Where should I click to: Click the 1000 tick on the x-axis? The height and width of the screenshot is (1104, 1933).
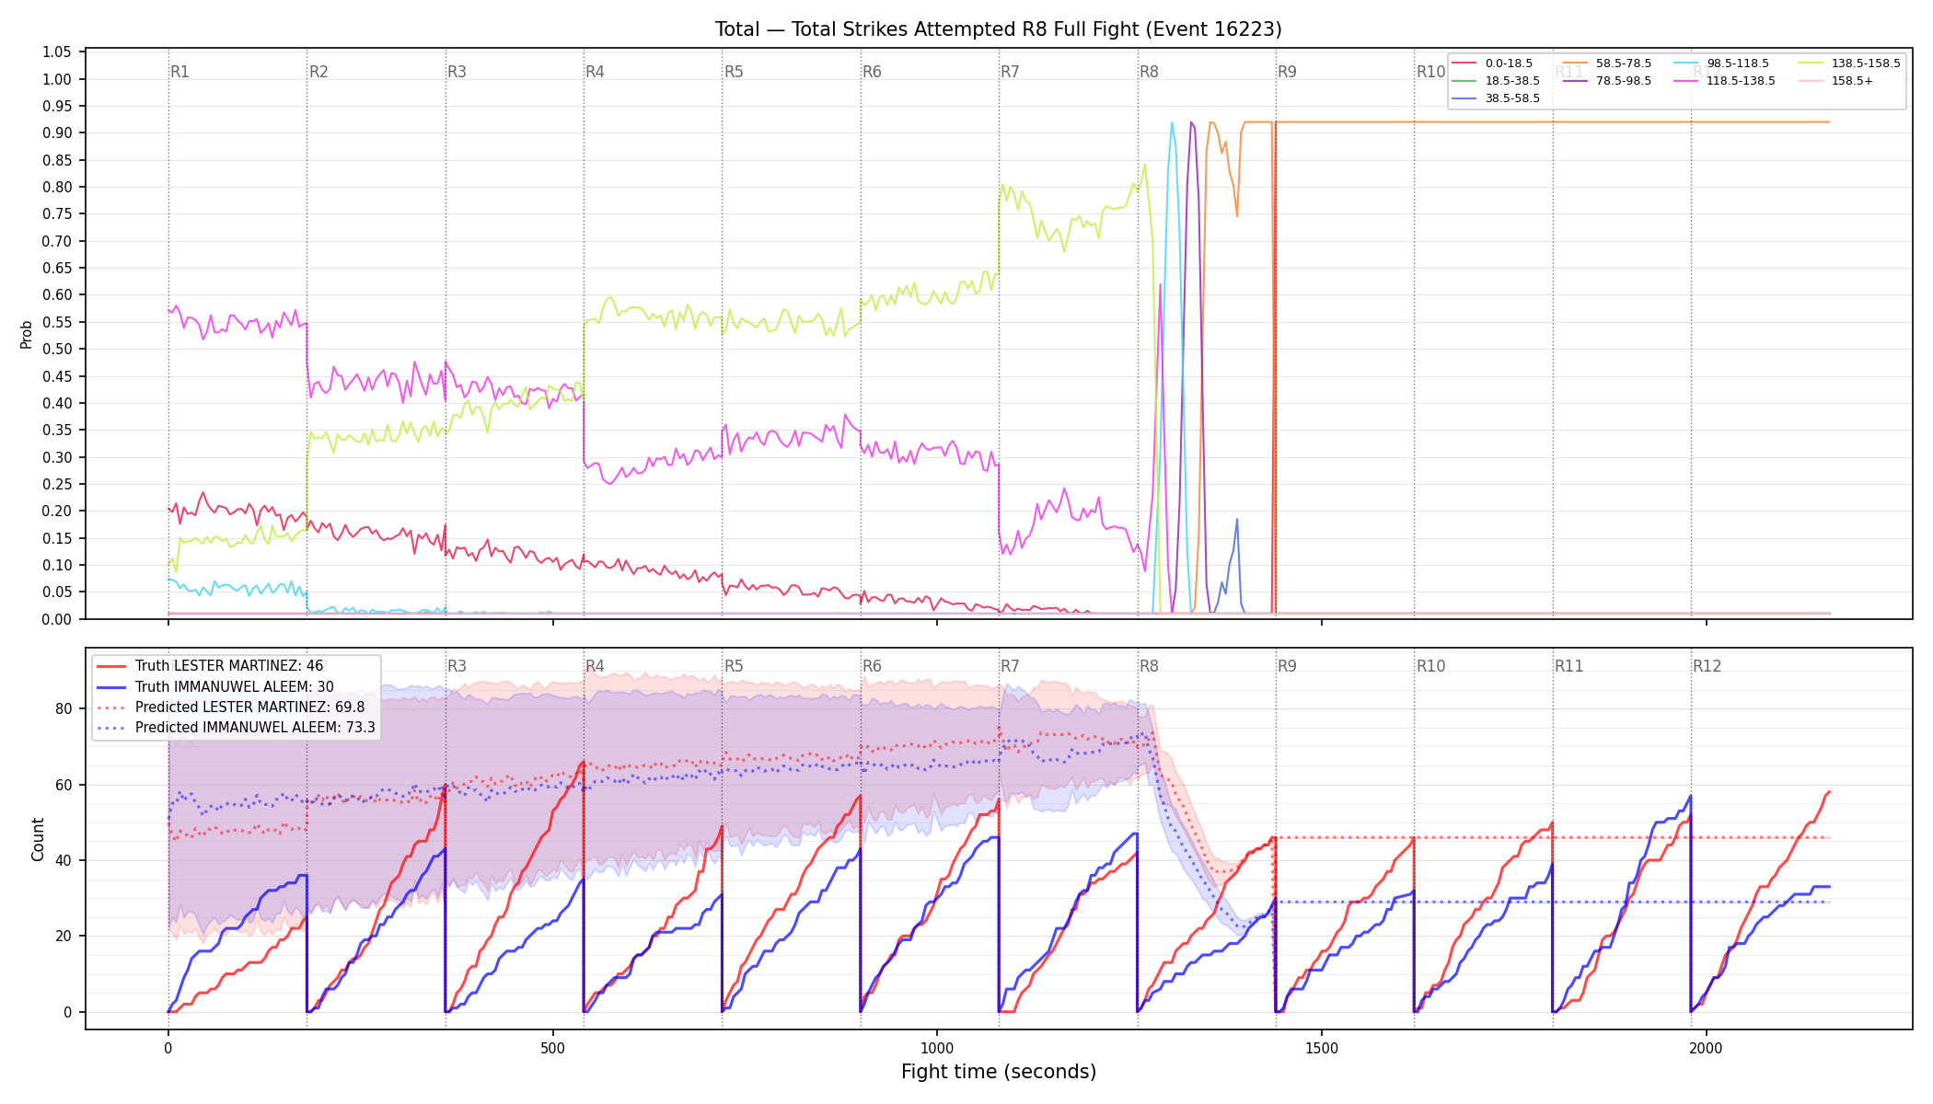[937, 1048]
